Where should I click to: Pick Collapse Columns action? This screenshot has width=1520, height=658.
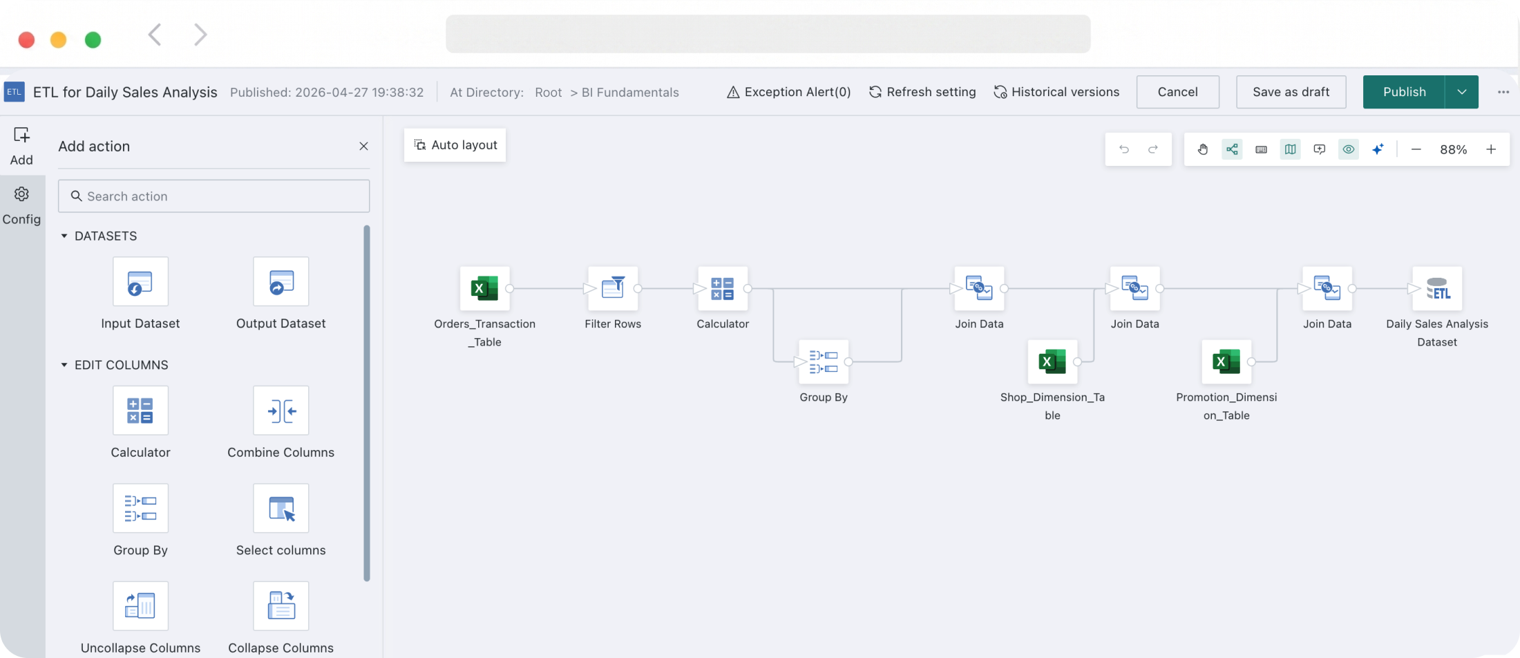(281, 606)
